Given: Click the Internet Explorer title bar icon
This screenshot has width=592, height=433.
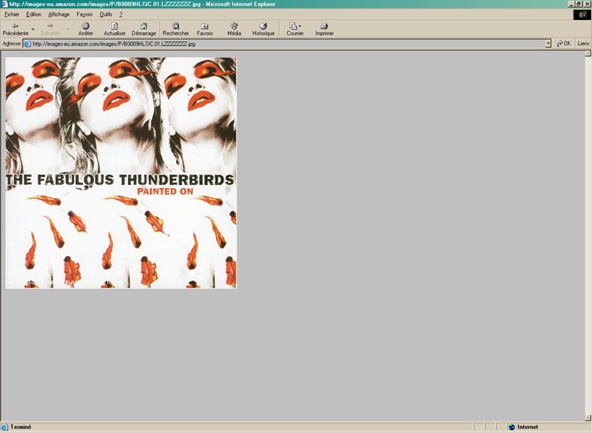Looking at the screenshot, I should tap(4, 4).
